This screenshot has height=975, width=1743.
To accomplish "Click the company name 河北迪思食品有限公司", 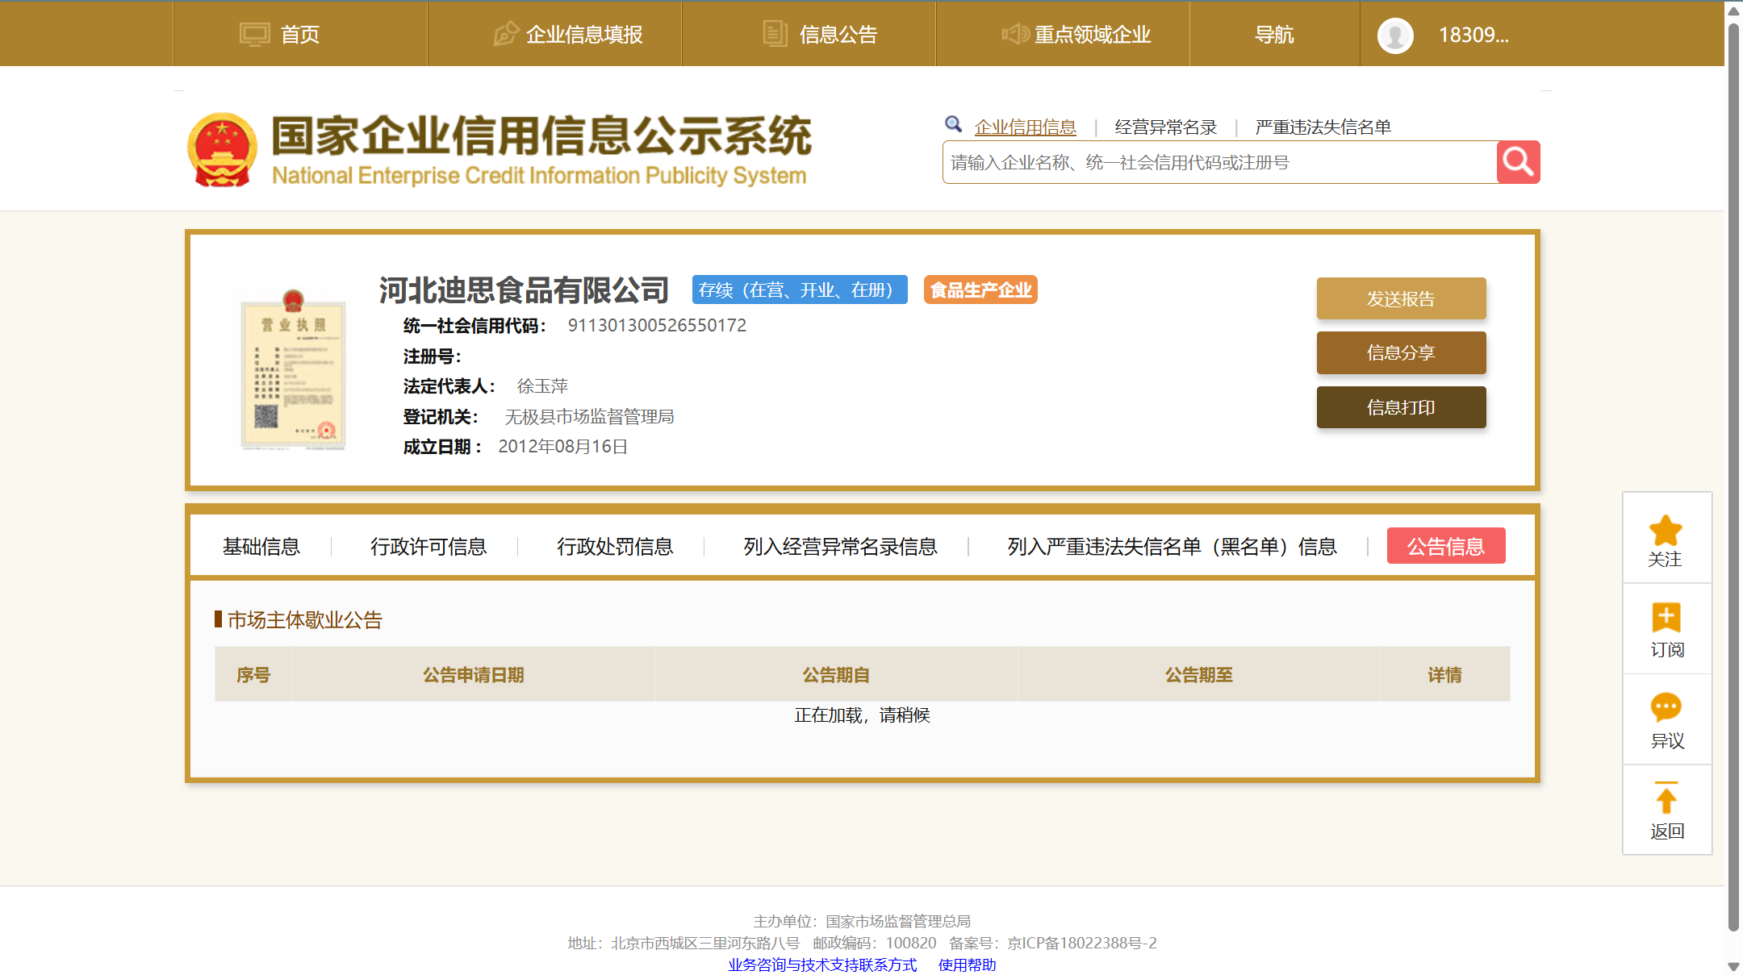I will [525, 290].
